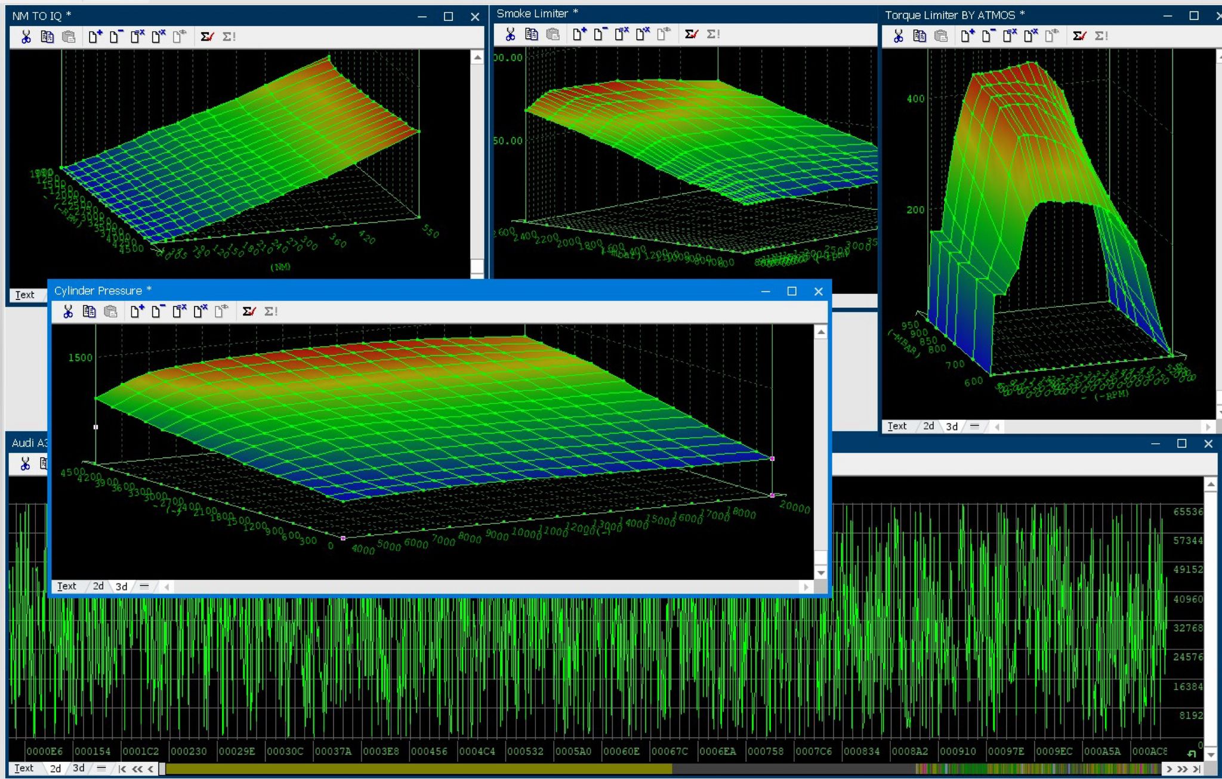Click minus-page icon in Smoke Limiter toolbar
The width and height of the screenshot is (1222, 779).
(600, 34)
